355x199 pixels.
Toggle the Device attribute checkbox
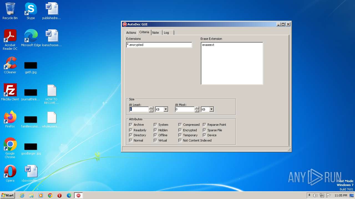204,135
